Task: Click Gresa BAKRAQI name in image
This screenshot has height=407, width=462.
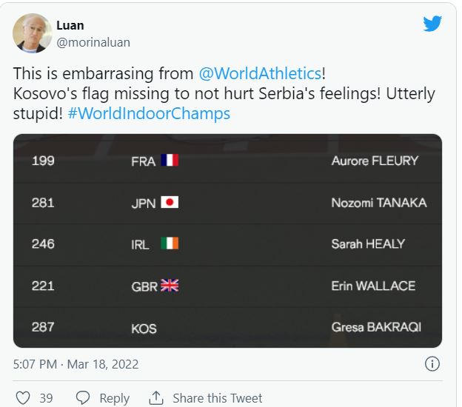Action: click(x=376, y=326)
